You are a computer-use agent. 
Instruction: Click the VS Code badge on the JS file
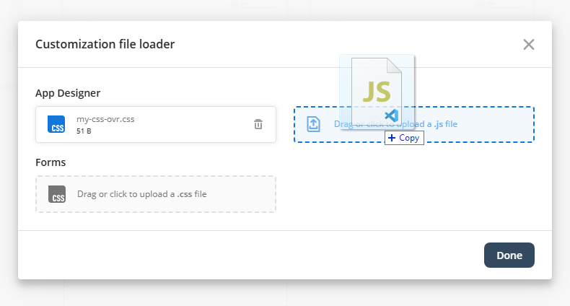pyautogui.click(x=392, y=115)
